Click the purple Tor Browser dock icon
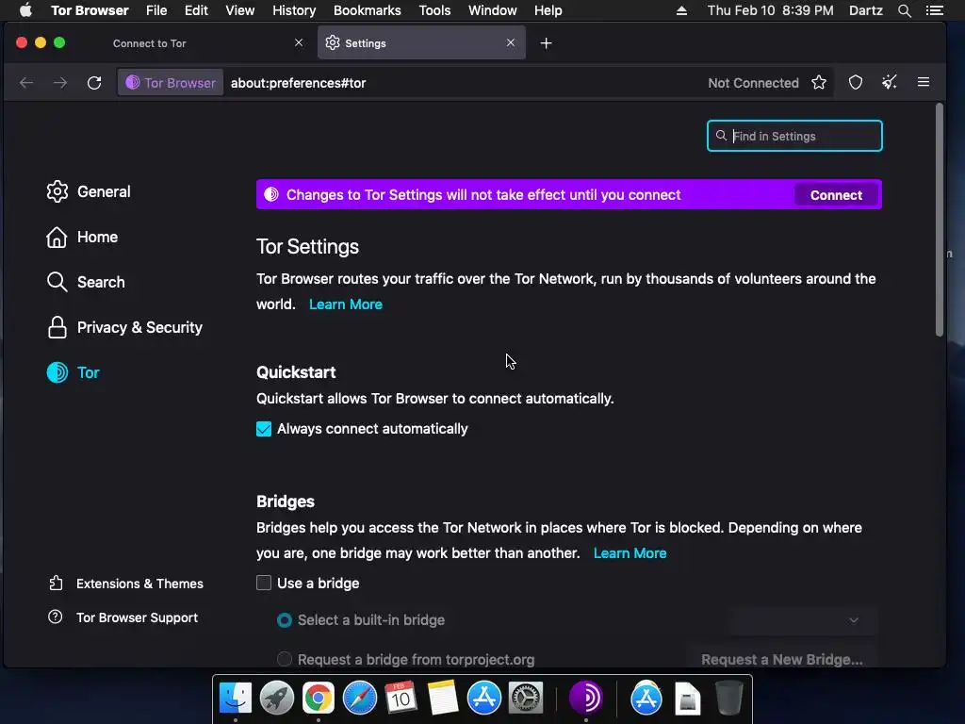965x724 pixels. pyautogui.click(x=585, y=699)
